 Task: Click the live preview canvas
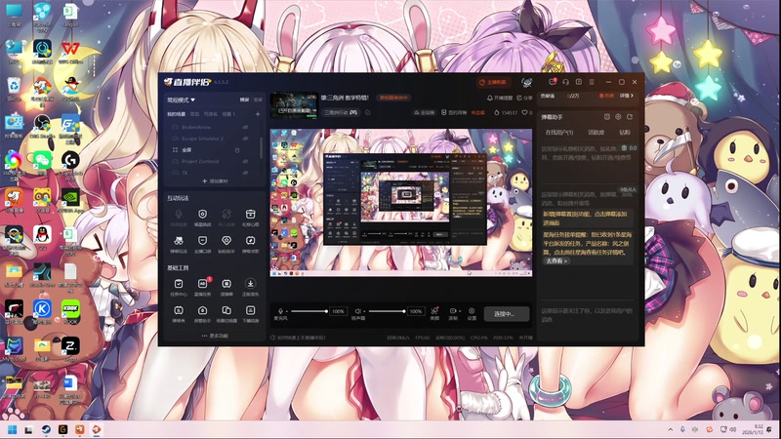click(401, 202)
